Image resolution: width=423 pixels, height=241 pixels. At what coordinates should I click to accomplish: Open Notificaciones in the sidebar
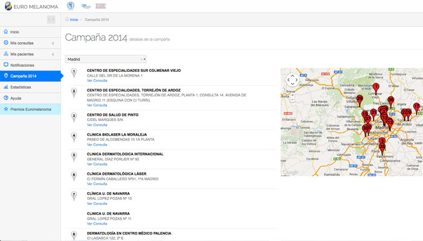tap(30, 65)
